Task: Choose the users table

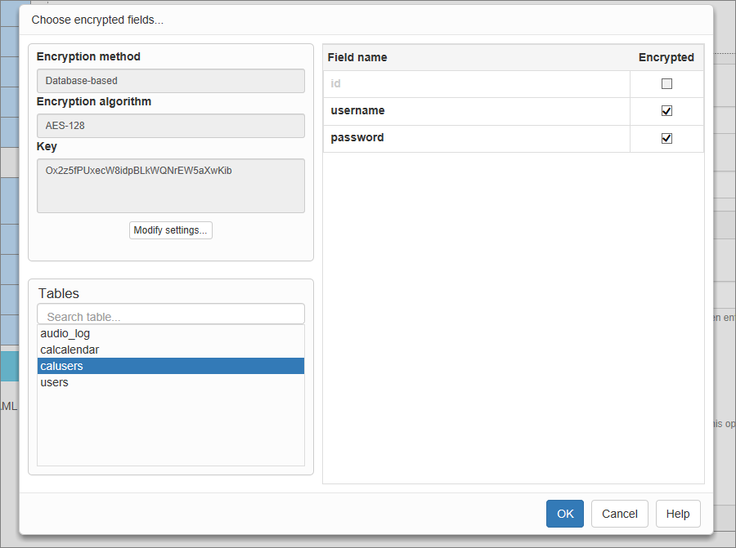Action: pos(55,382)
